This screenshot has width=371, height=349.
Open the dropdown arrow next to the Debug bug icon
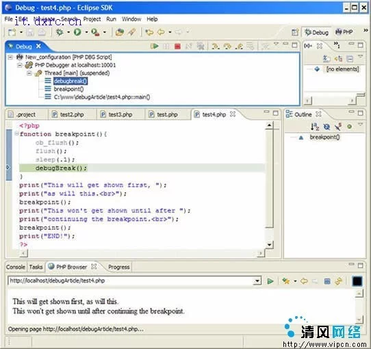click(68, 32)
